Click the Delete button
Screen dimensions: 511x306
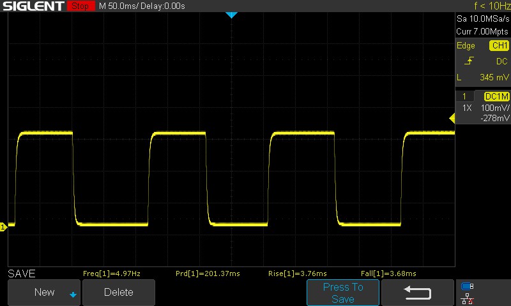pyautogui.click(x=119, y=293)
